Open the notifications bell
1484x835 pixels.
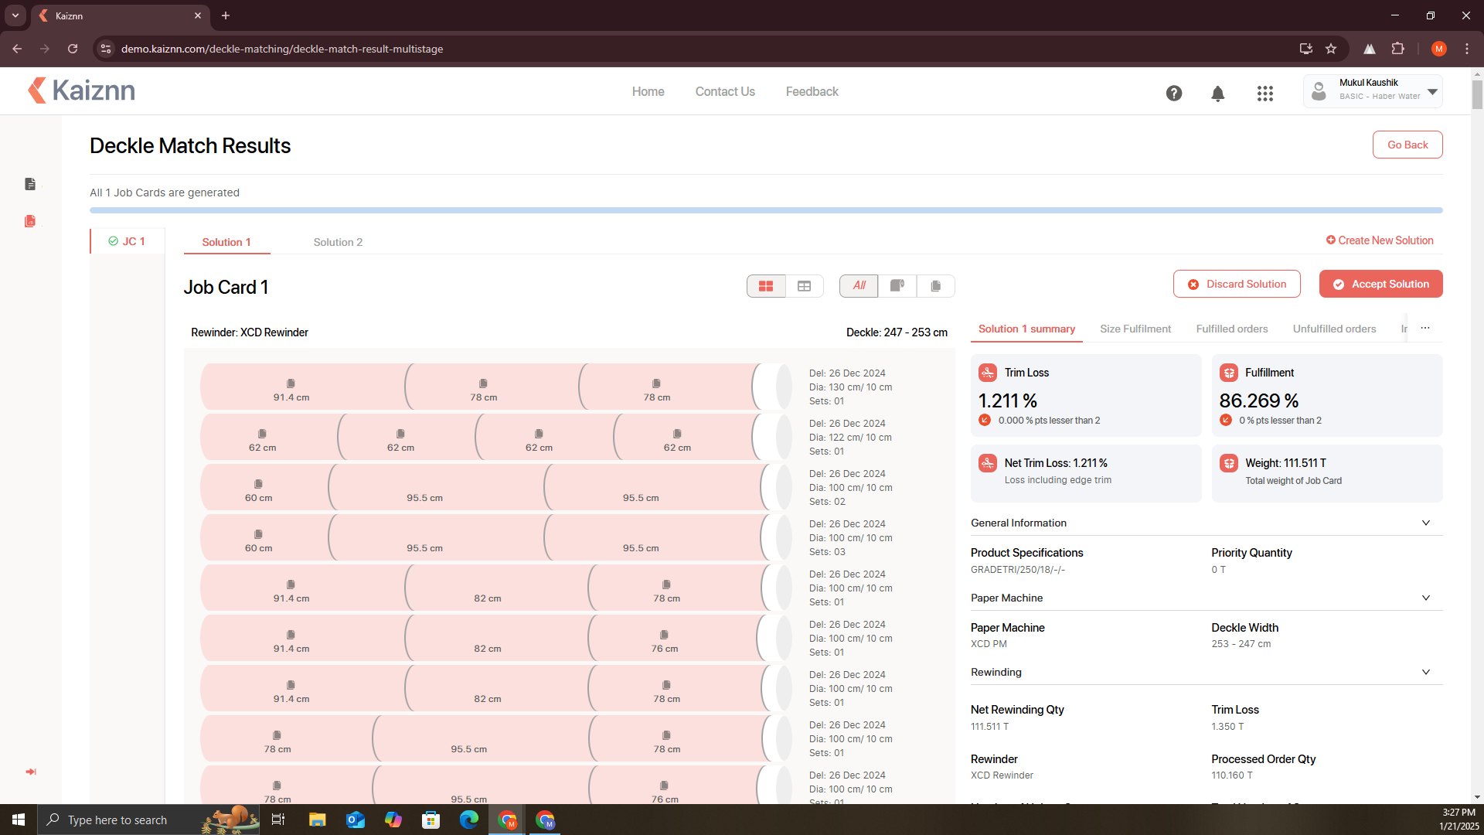click(x=1217, y=94)
